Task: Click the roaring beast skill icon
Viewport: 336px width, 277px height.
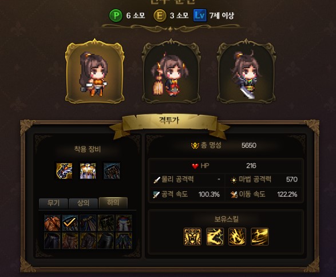Action: click(215, 236)
